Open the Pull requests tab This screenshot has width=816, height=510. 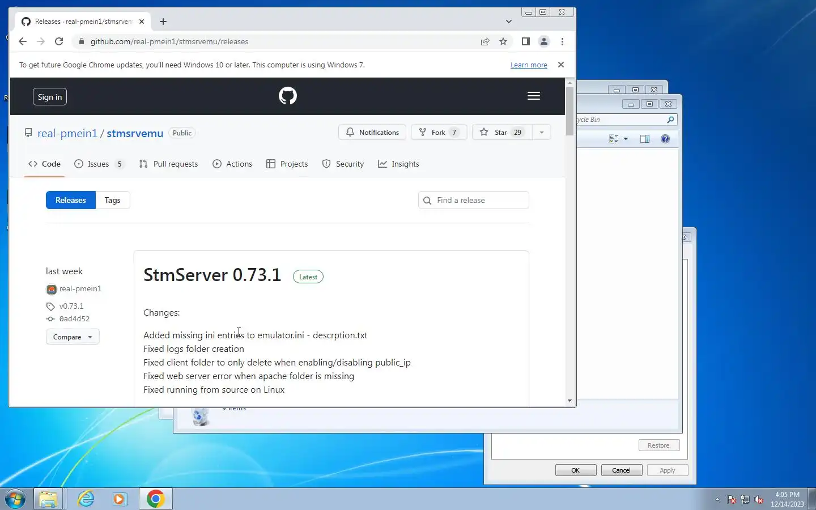point(168,164)
